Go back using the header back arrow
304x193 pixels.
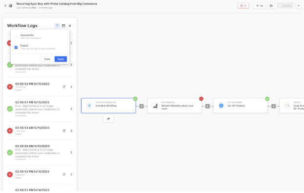click(5, 6)
